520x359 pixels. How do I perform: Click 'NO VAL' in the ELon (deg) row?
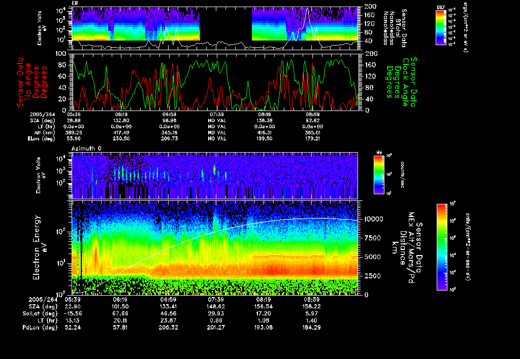coord(217,138)
